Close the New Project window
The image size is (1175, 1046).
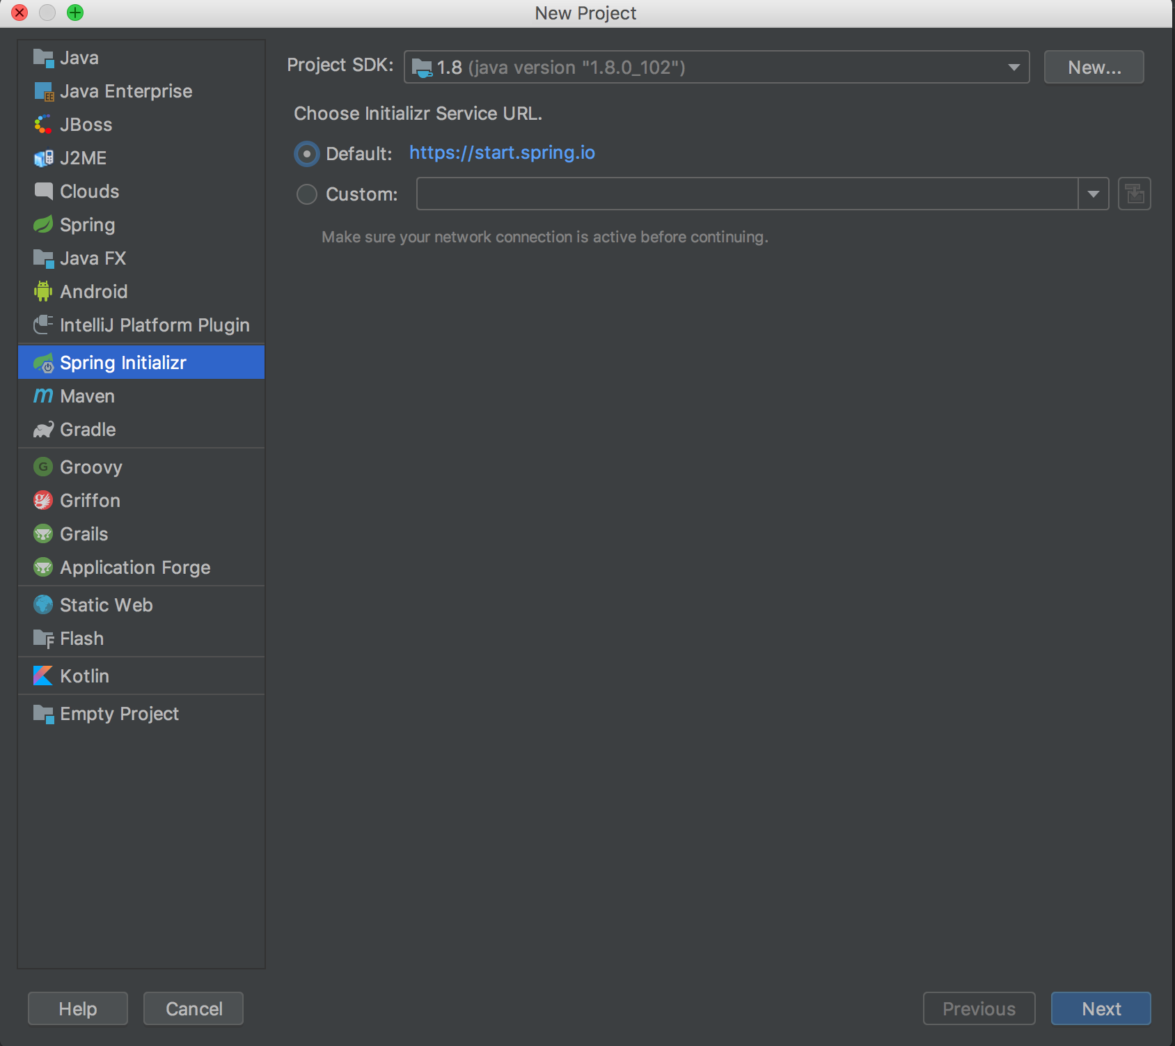19,13
